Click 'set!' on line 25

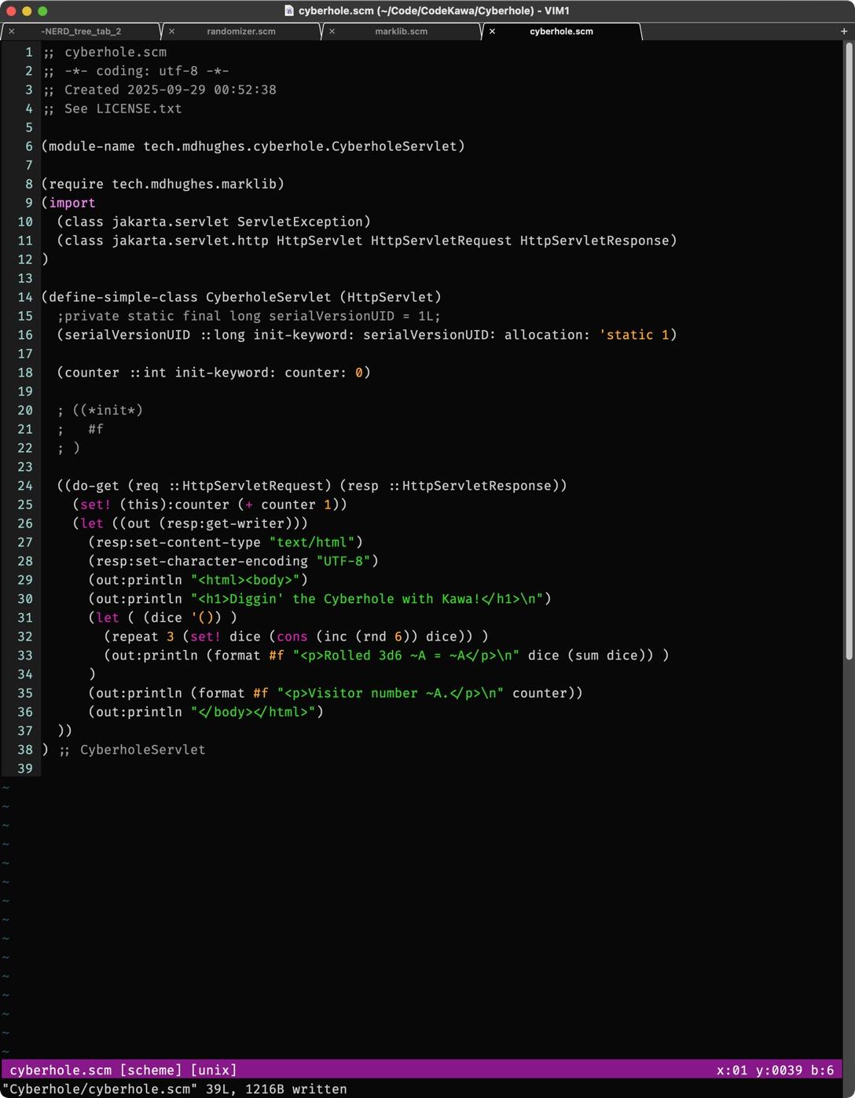click(96, 505)
